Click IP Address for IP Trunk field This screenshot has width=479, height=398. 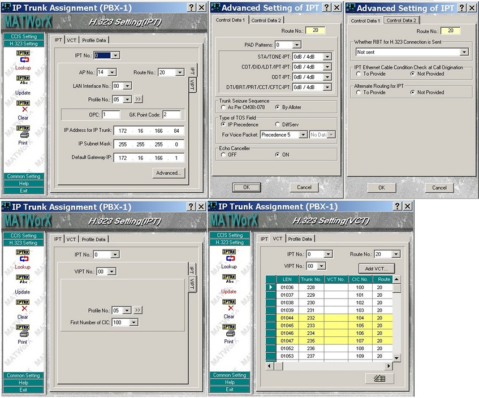149,131
